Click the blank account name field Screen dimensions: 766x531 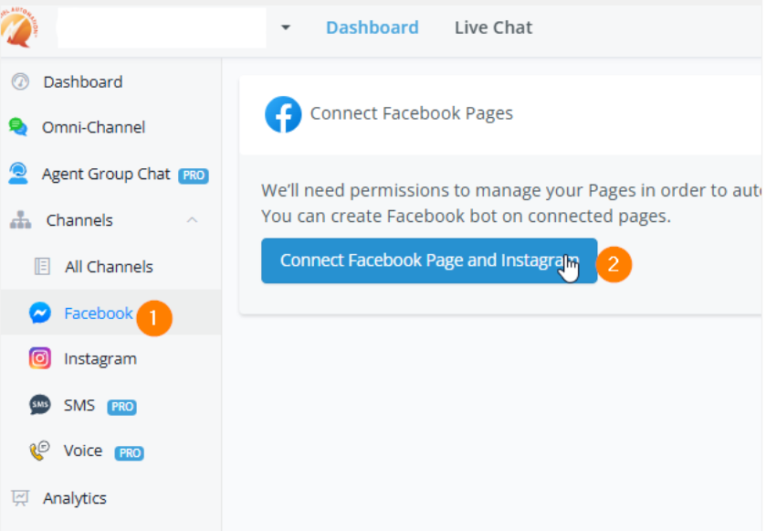161,27
